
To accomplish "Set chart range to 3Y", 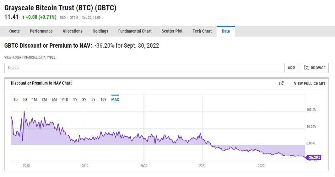I will 84,100.
